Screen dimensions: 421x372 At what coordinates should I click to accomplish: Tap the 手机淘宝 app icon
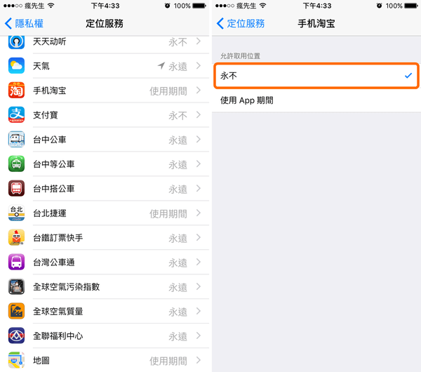(x=16, y=91)
